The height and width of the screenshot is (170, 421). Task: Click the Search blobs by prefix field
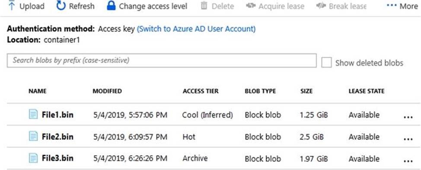click(x=162, y=60)
